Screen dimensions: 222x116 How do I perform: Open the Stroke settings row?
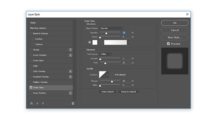(51, 50)
